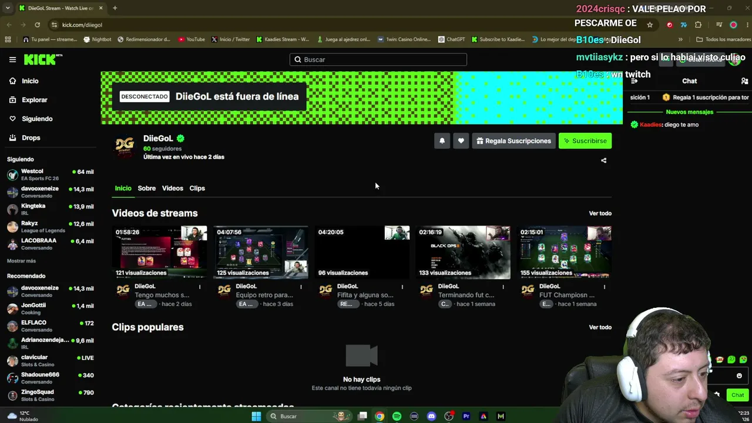Open the ChatGPT bookmark
This screenshot has height=423, width=752.
coord(451,39)
